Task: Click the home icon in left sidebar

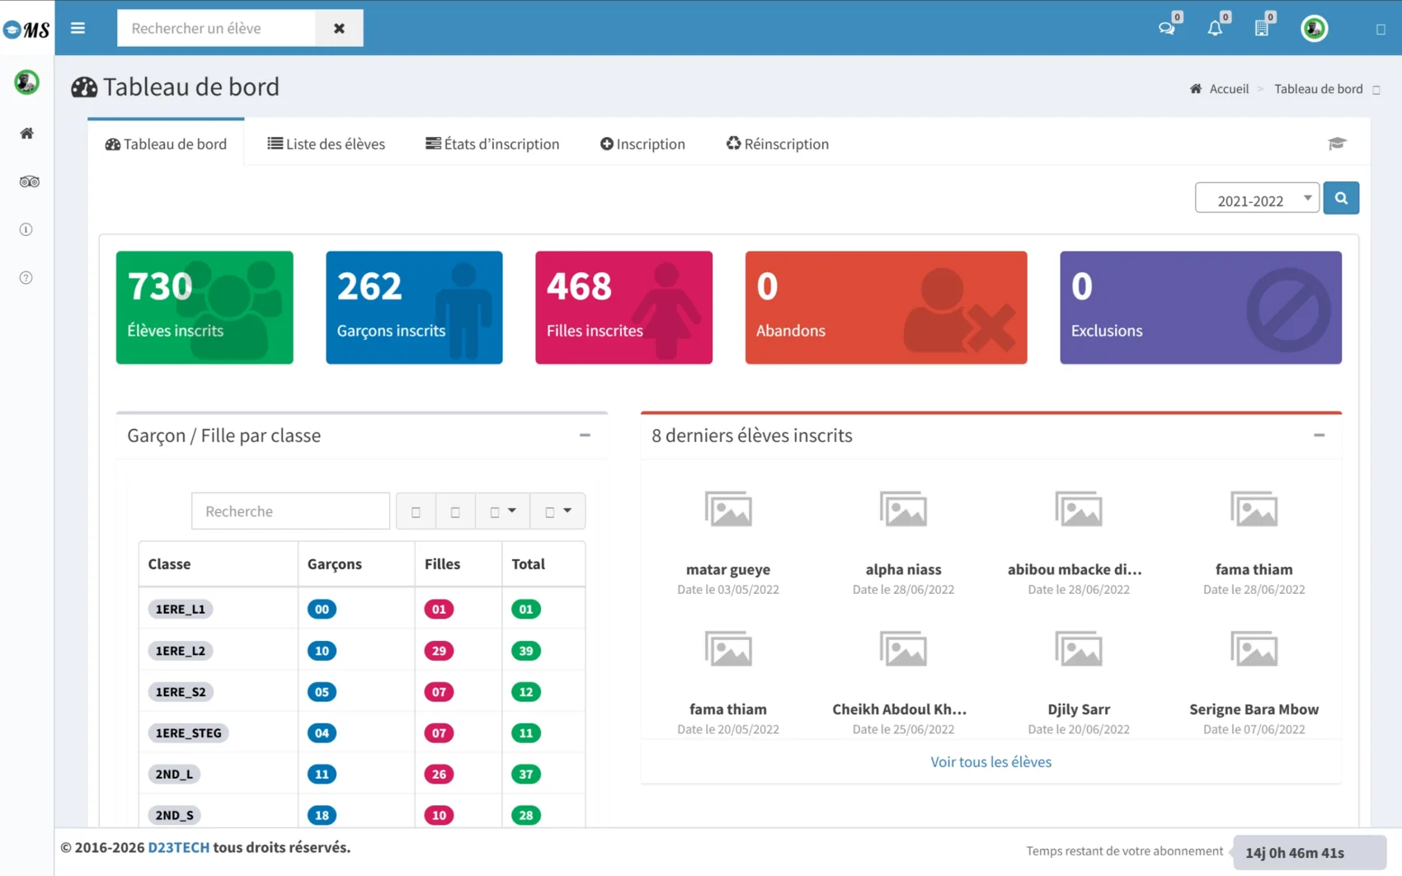Action: pos(27,133)
